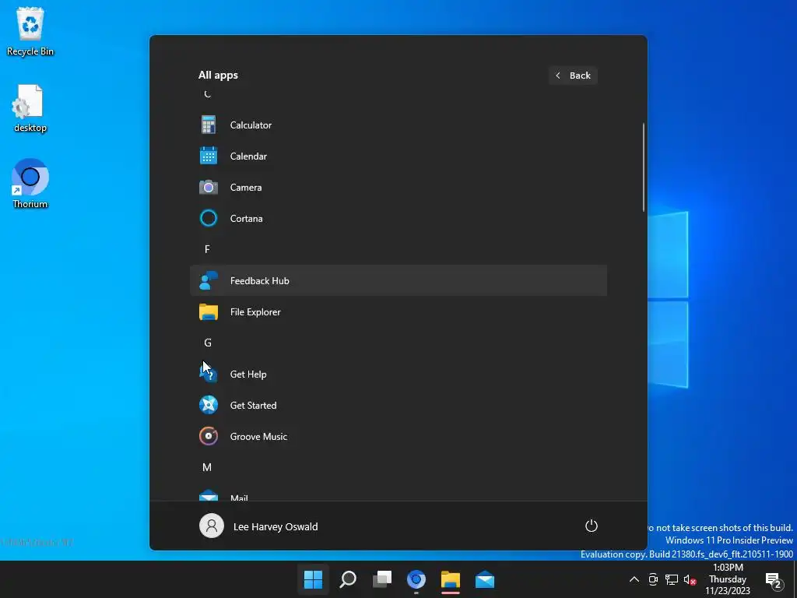Open Mail from the taskbar
The width and height of the screenshot is (797, 598).
coord(485,579)
